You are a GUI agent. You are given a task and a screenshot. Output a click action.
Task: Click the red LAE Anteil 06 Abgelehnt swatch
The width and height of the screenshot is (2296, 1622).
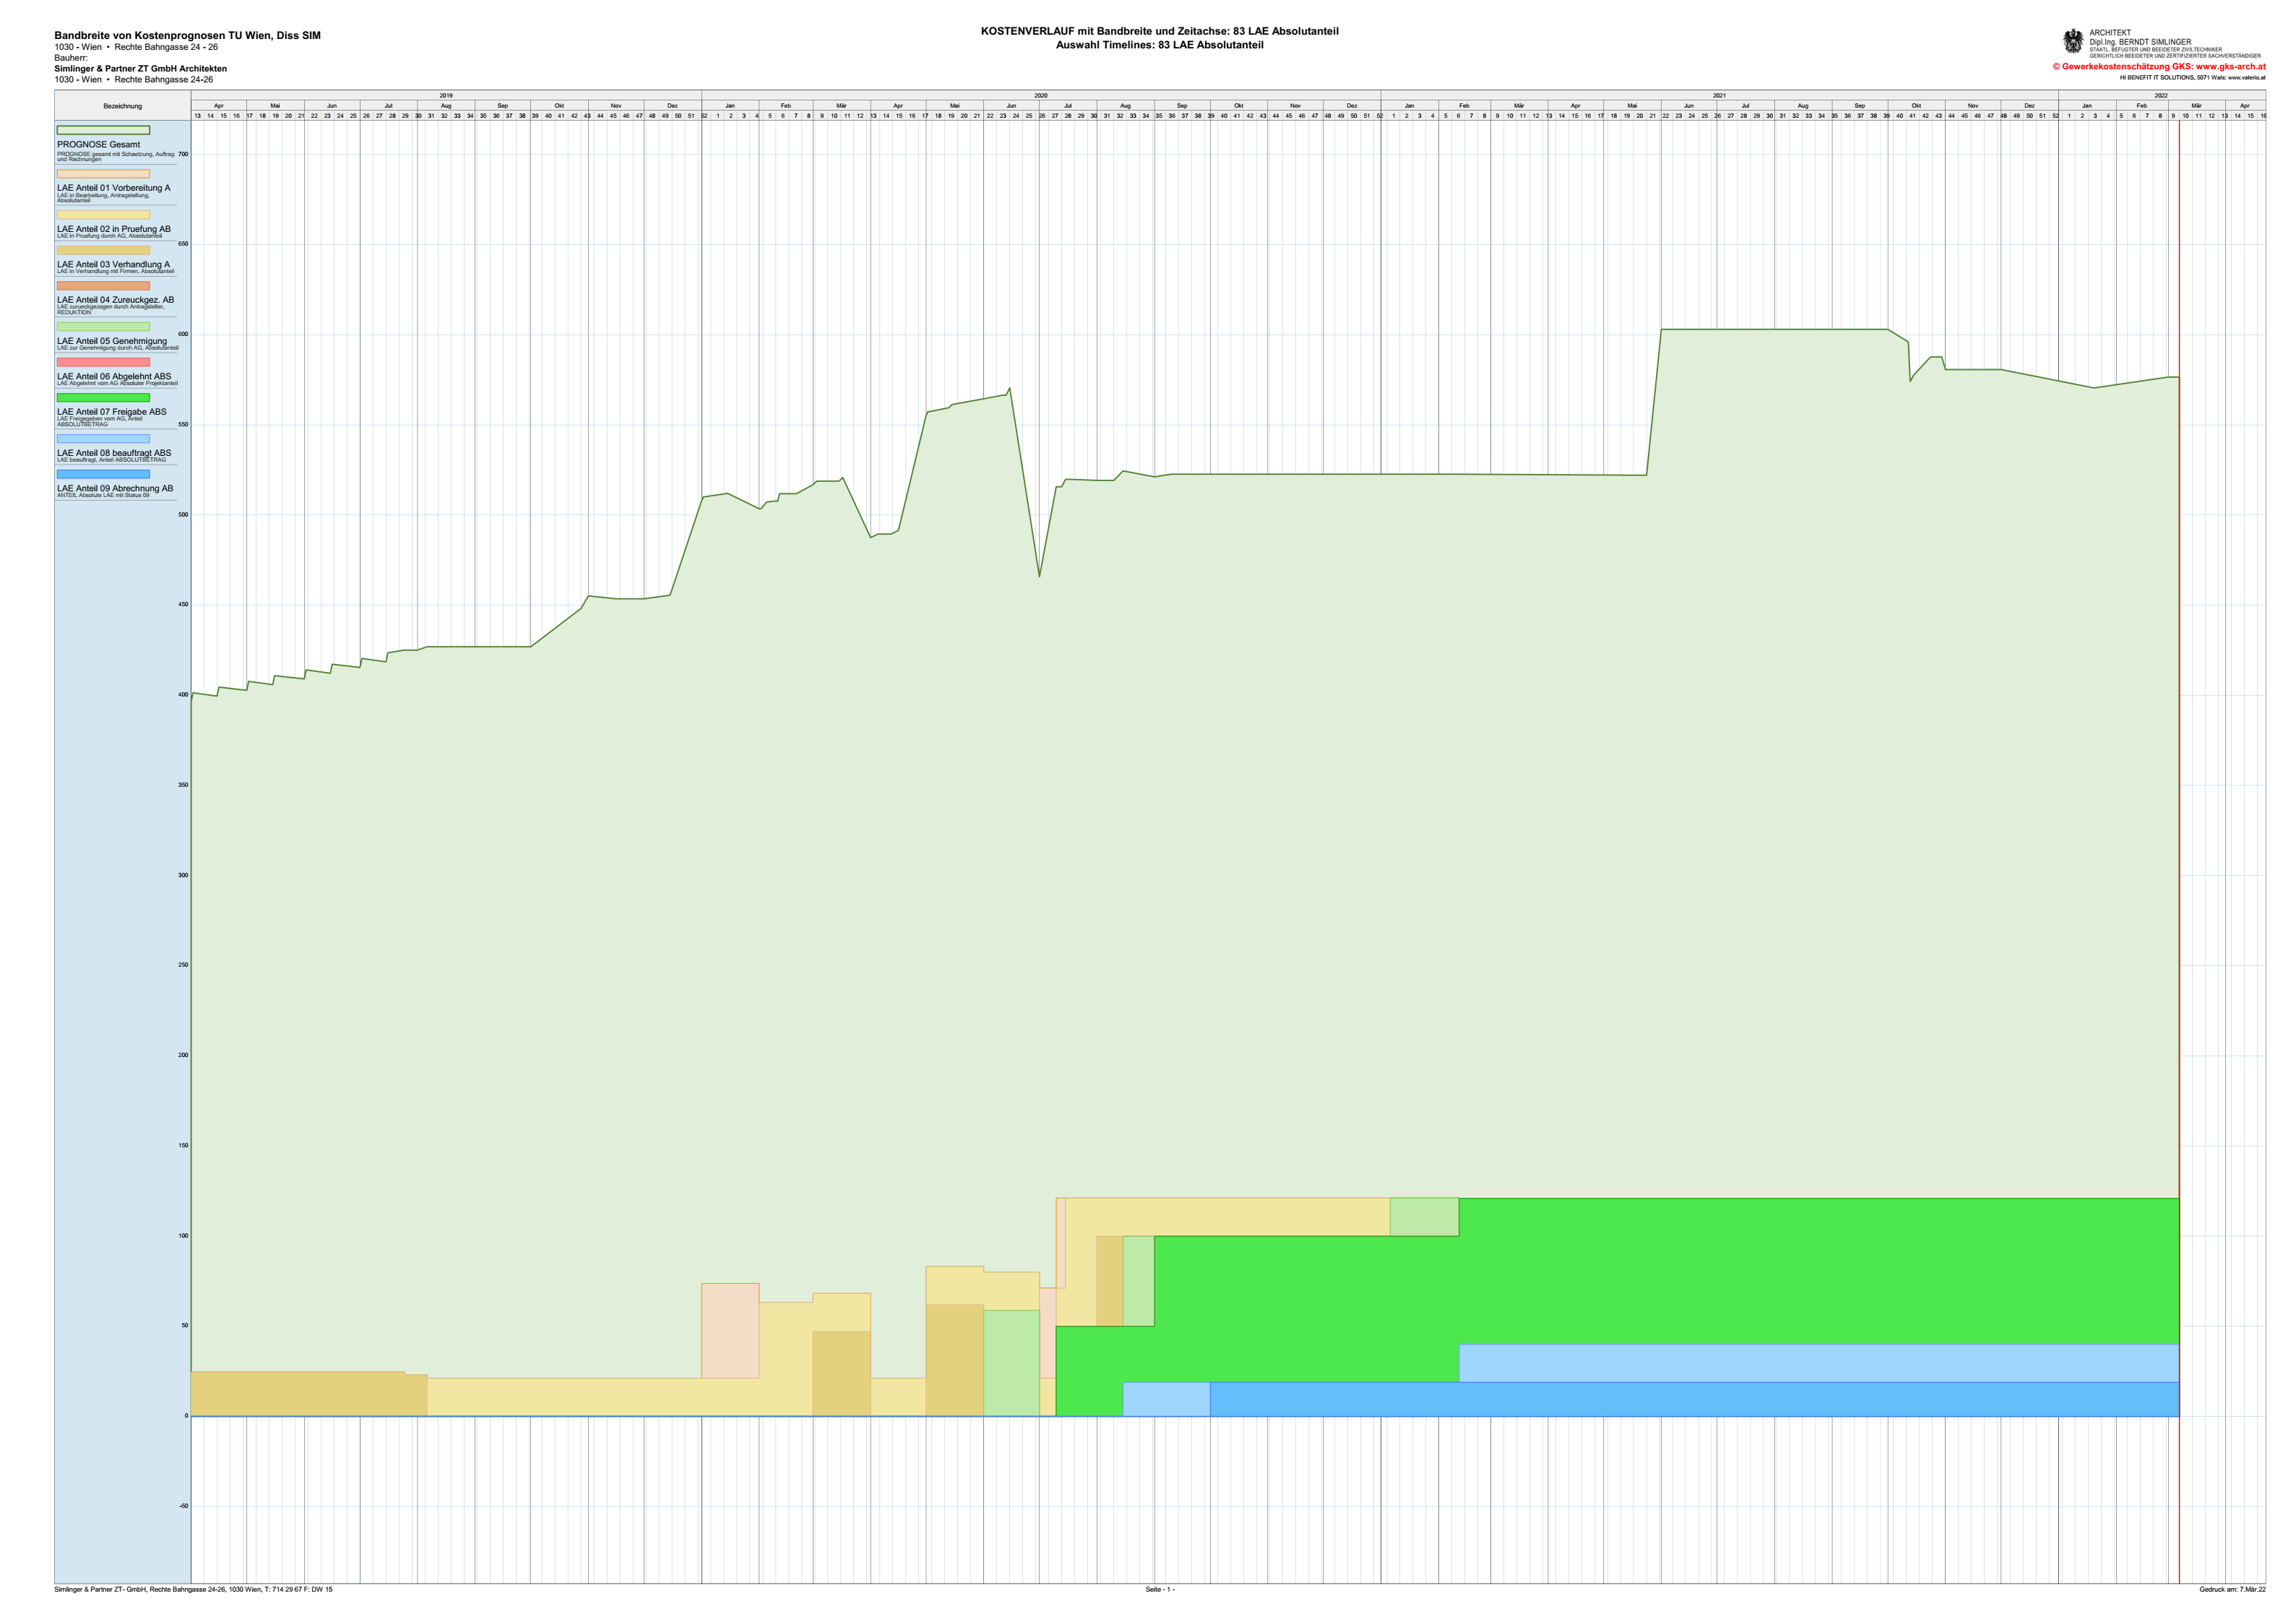pyautogui.click(x=103, y=362)
